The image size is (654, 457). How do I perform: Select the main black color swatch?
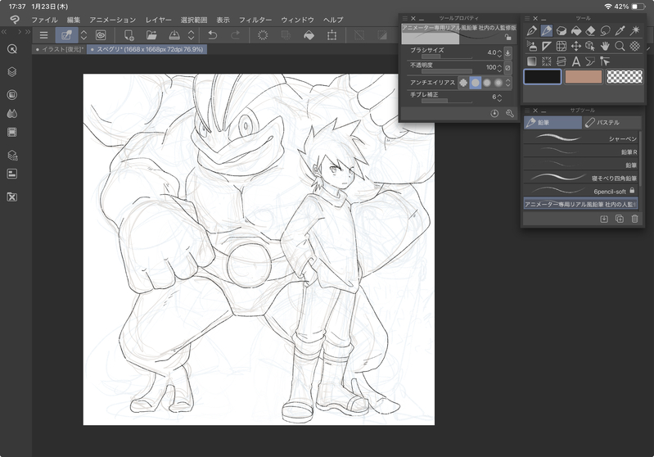(x=542, y=76)
